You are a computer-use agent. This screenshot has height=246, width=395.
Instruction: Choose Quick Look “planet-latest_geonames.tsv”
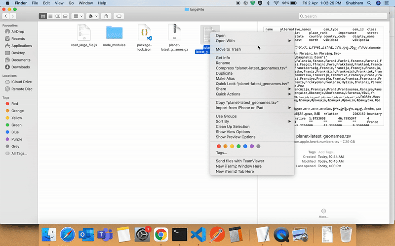(x=252, y=84)
